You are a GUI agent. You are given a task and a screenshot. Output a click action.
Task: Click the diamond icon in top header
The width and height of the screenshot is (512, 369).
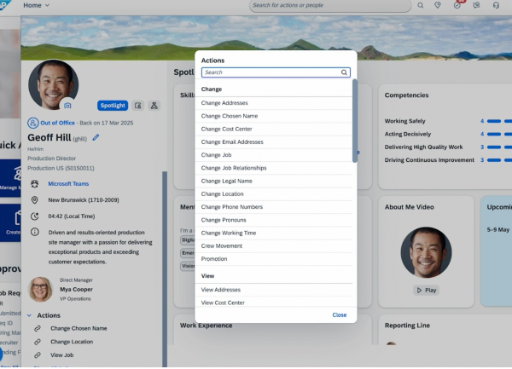[439, 5]
